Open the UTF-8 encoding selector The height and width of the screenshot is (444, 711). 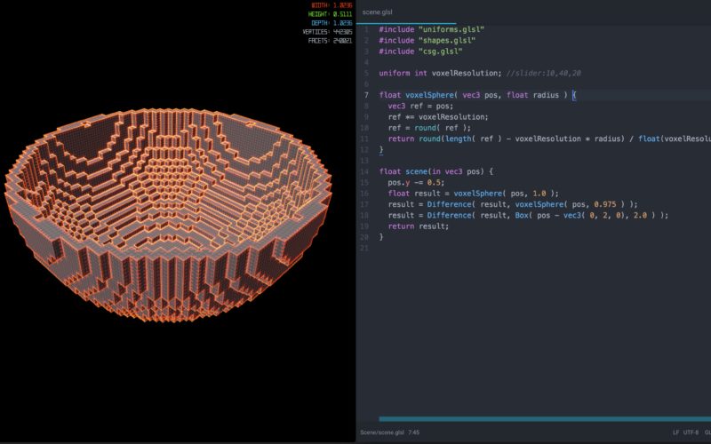(x=691, y=432)
